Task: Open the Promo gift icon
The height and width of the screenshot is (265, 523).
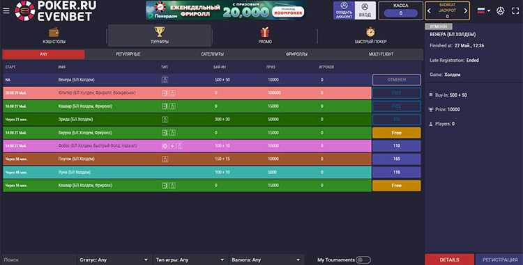Action: [265, 32]
